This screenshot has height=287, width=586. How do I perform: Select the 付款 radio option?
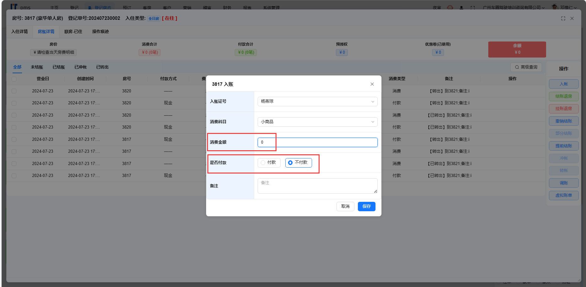(263, 163)
